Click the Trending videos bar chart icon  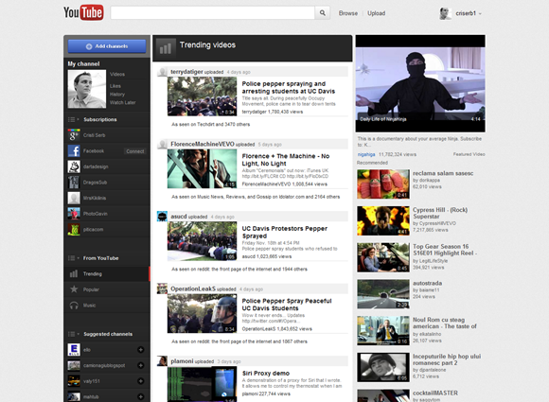[x=166, y=48]
